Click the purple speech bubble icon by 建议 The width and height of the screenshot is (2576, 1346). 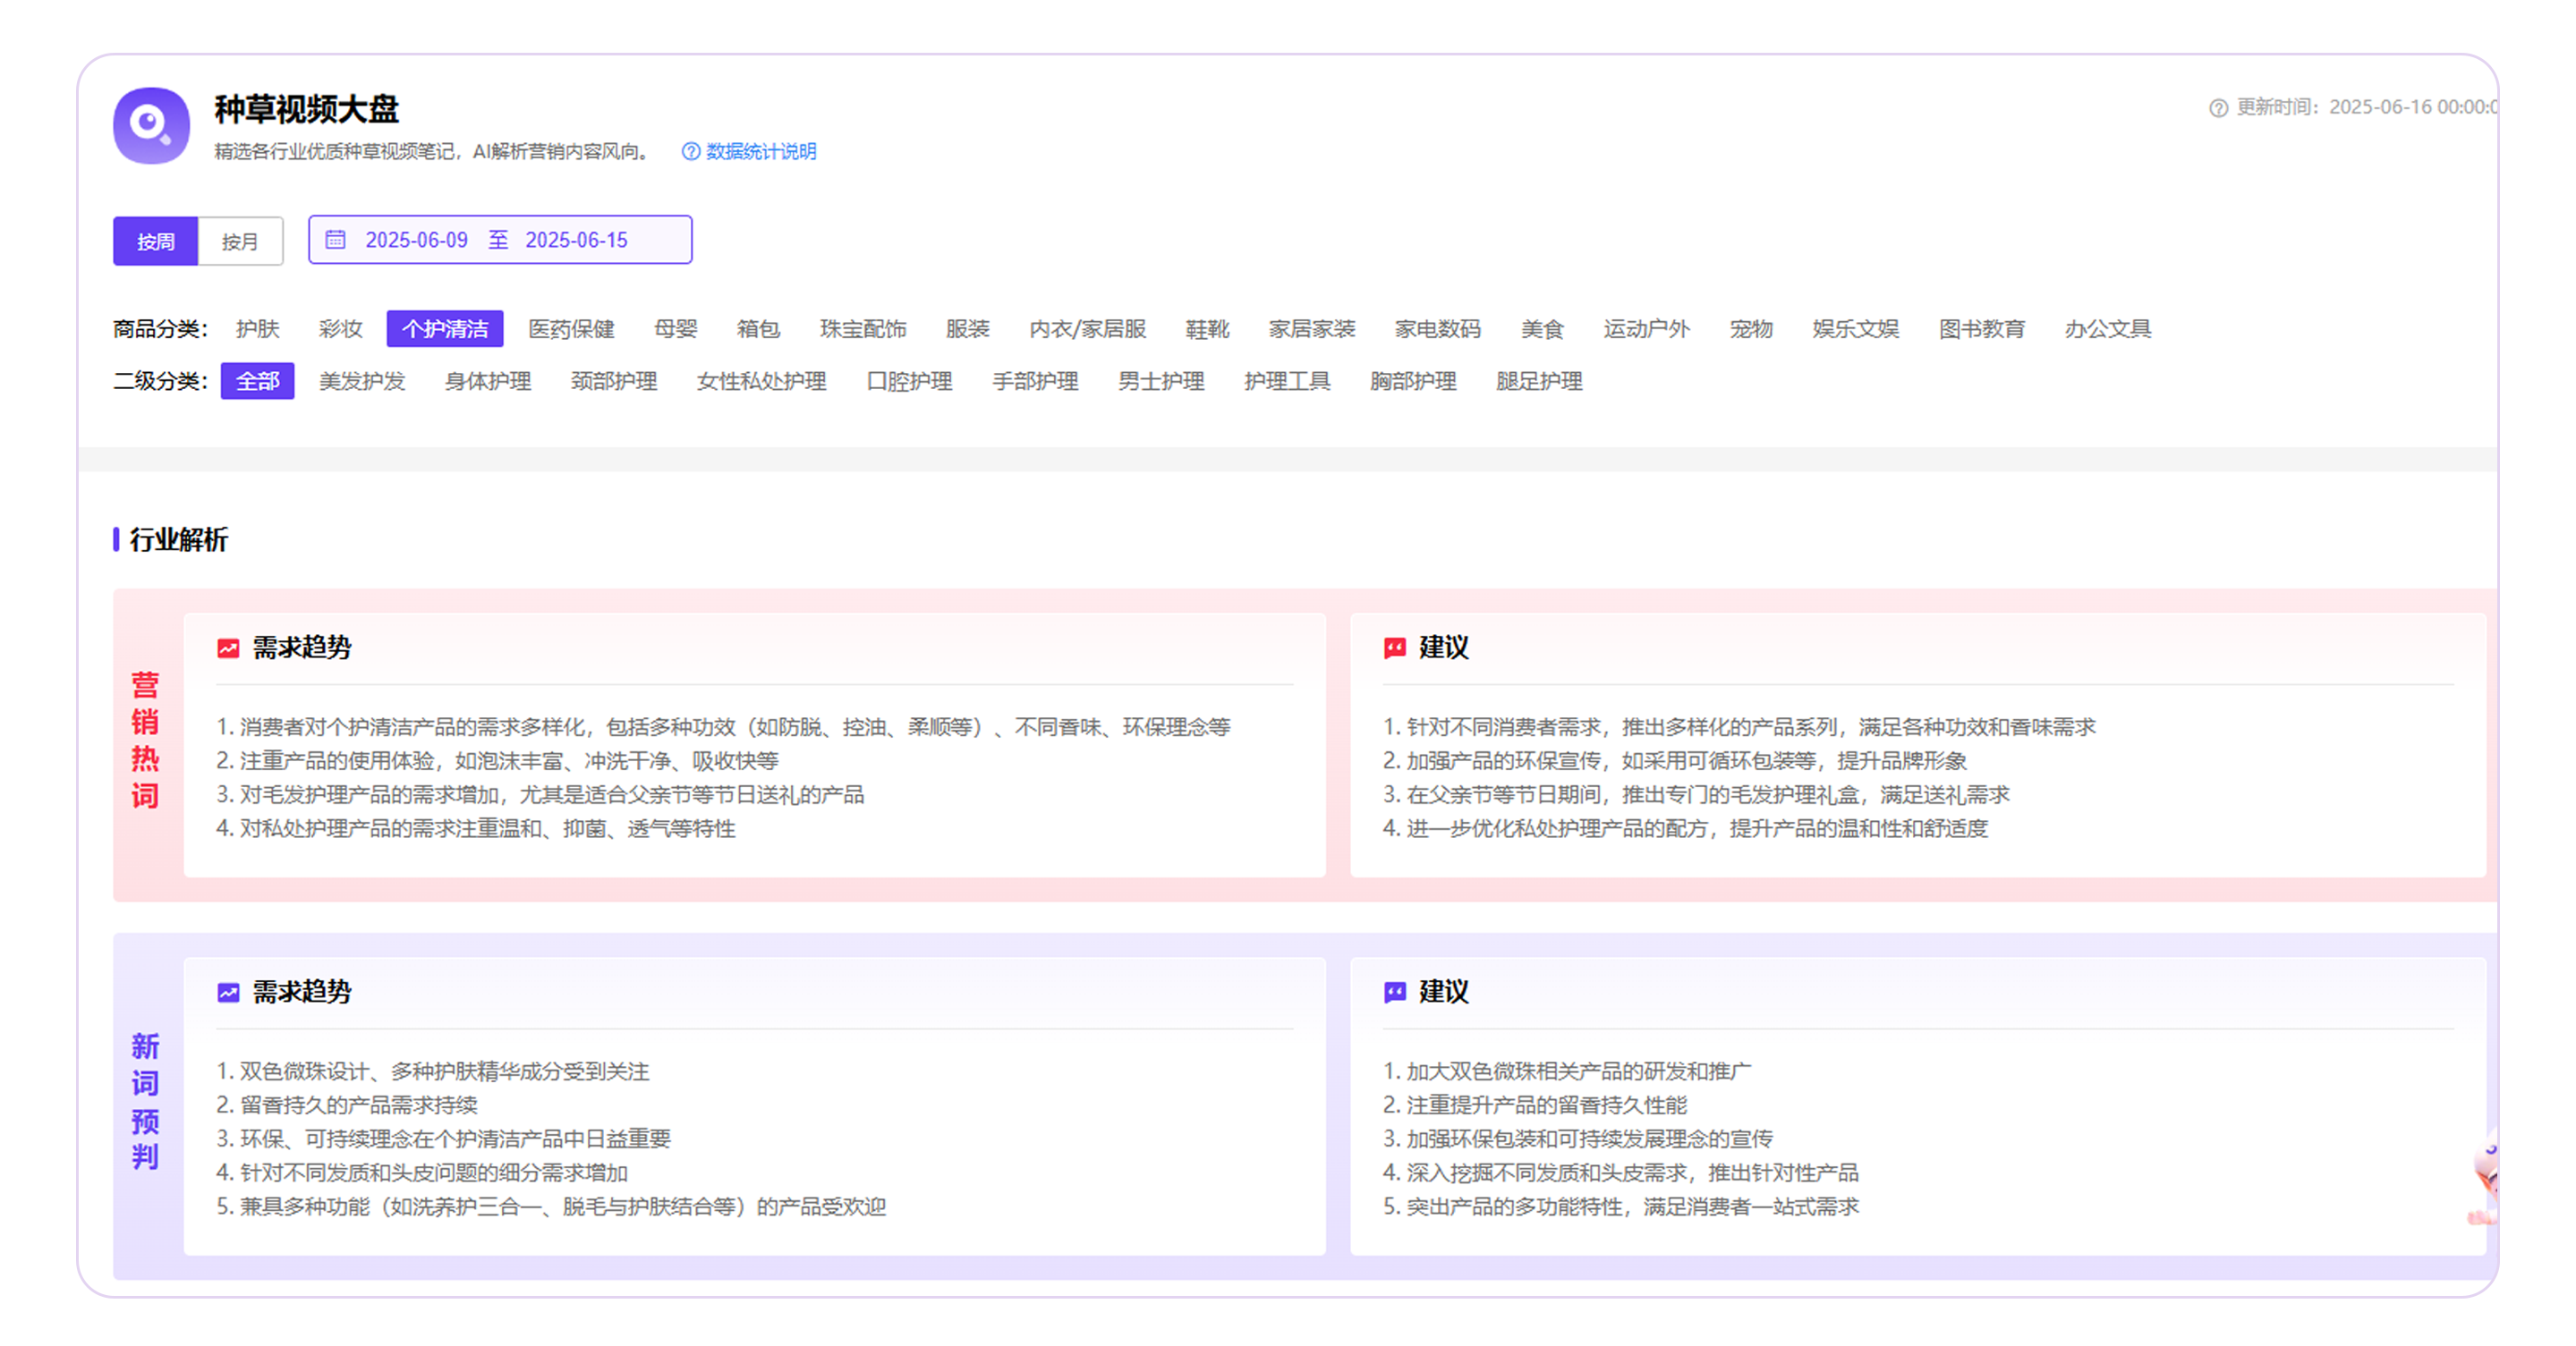[x=1394, y=992]
